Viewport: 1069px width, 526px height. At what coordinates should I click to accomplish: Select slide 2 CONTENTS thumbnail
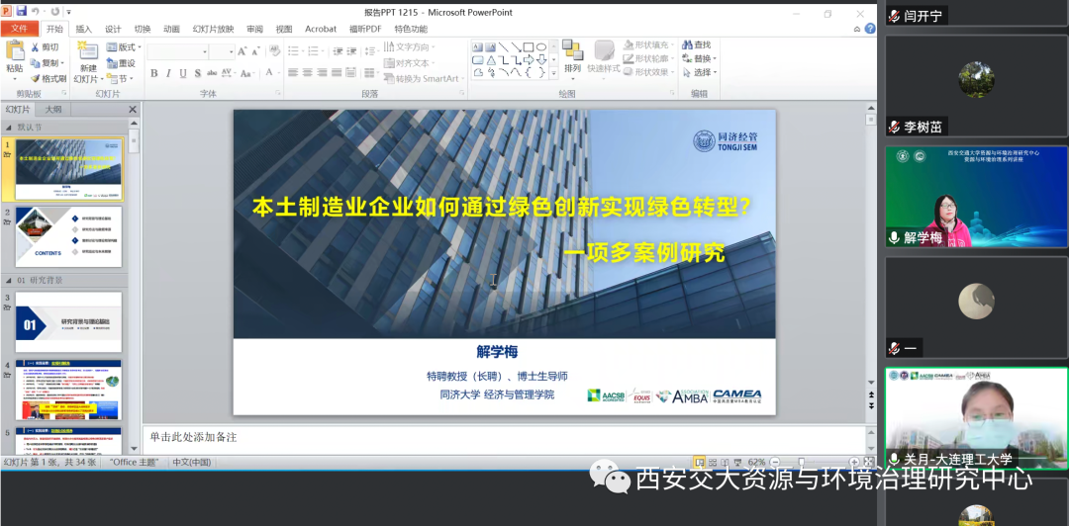(68, 236)
